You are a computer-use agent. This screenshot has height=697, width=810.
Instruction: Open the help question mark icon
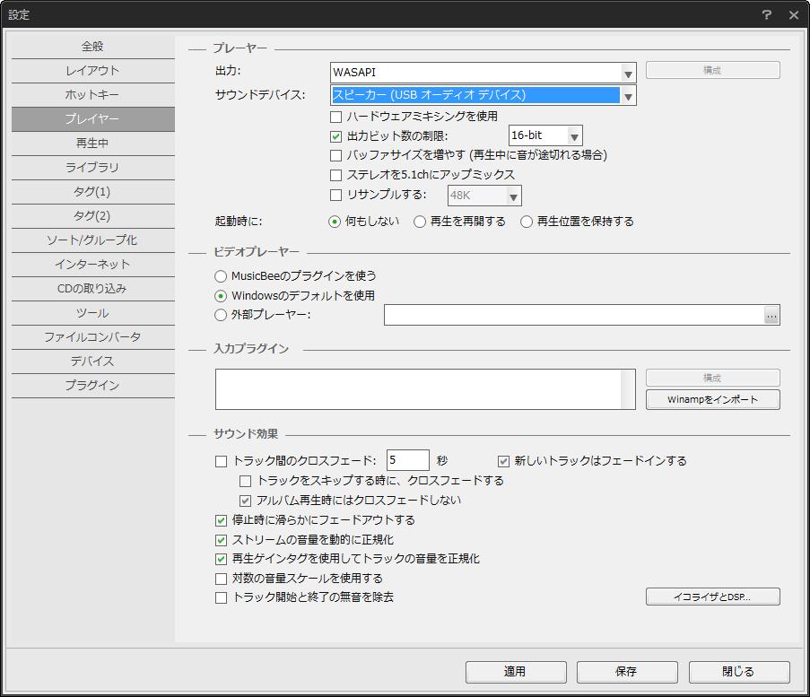(x=767, y=15)
